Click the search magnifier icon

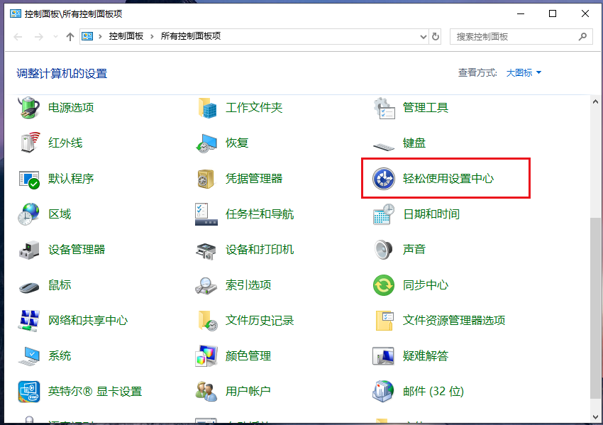point(582,36)
